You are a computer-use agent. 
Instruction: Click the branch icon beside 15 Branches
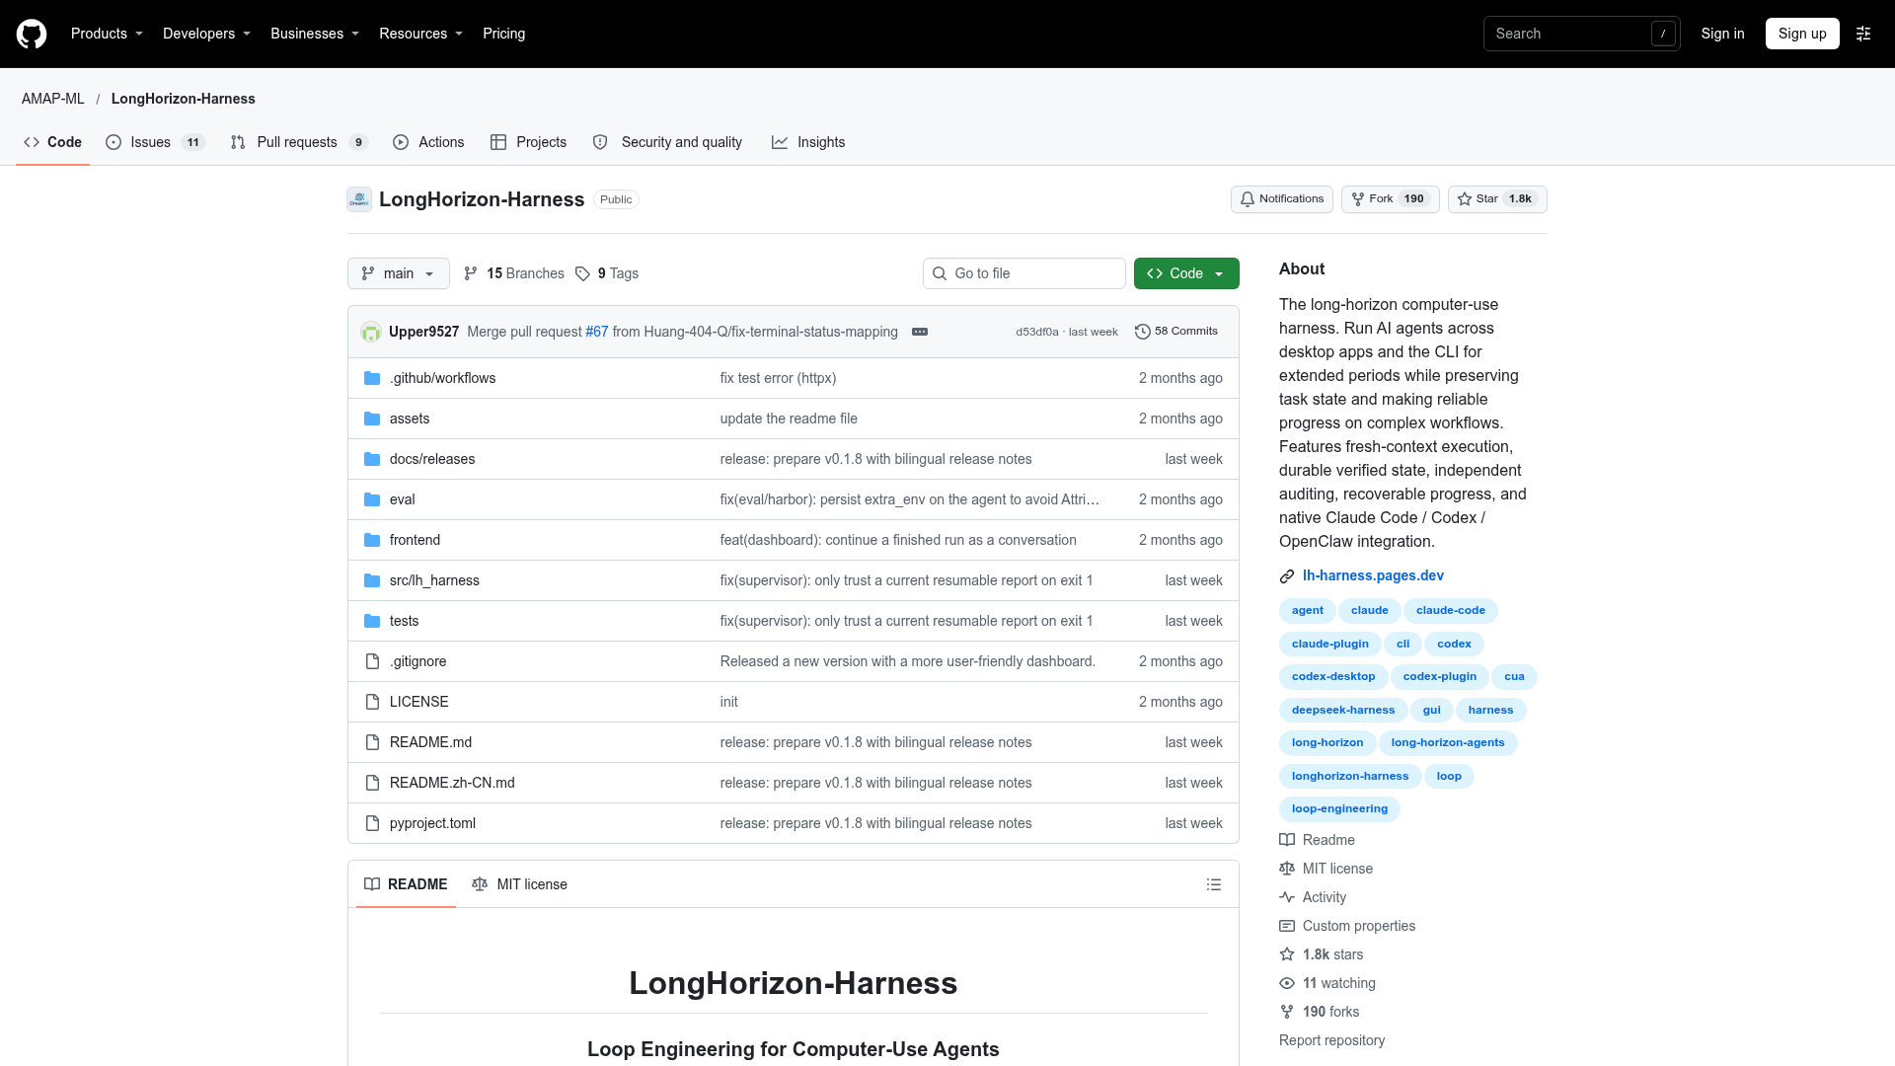471,273
